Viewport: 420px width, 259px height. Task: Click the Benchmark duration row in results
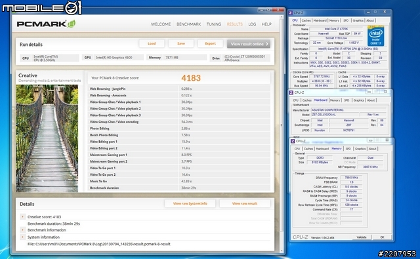click(179, 188)
